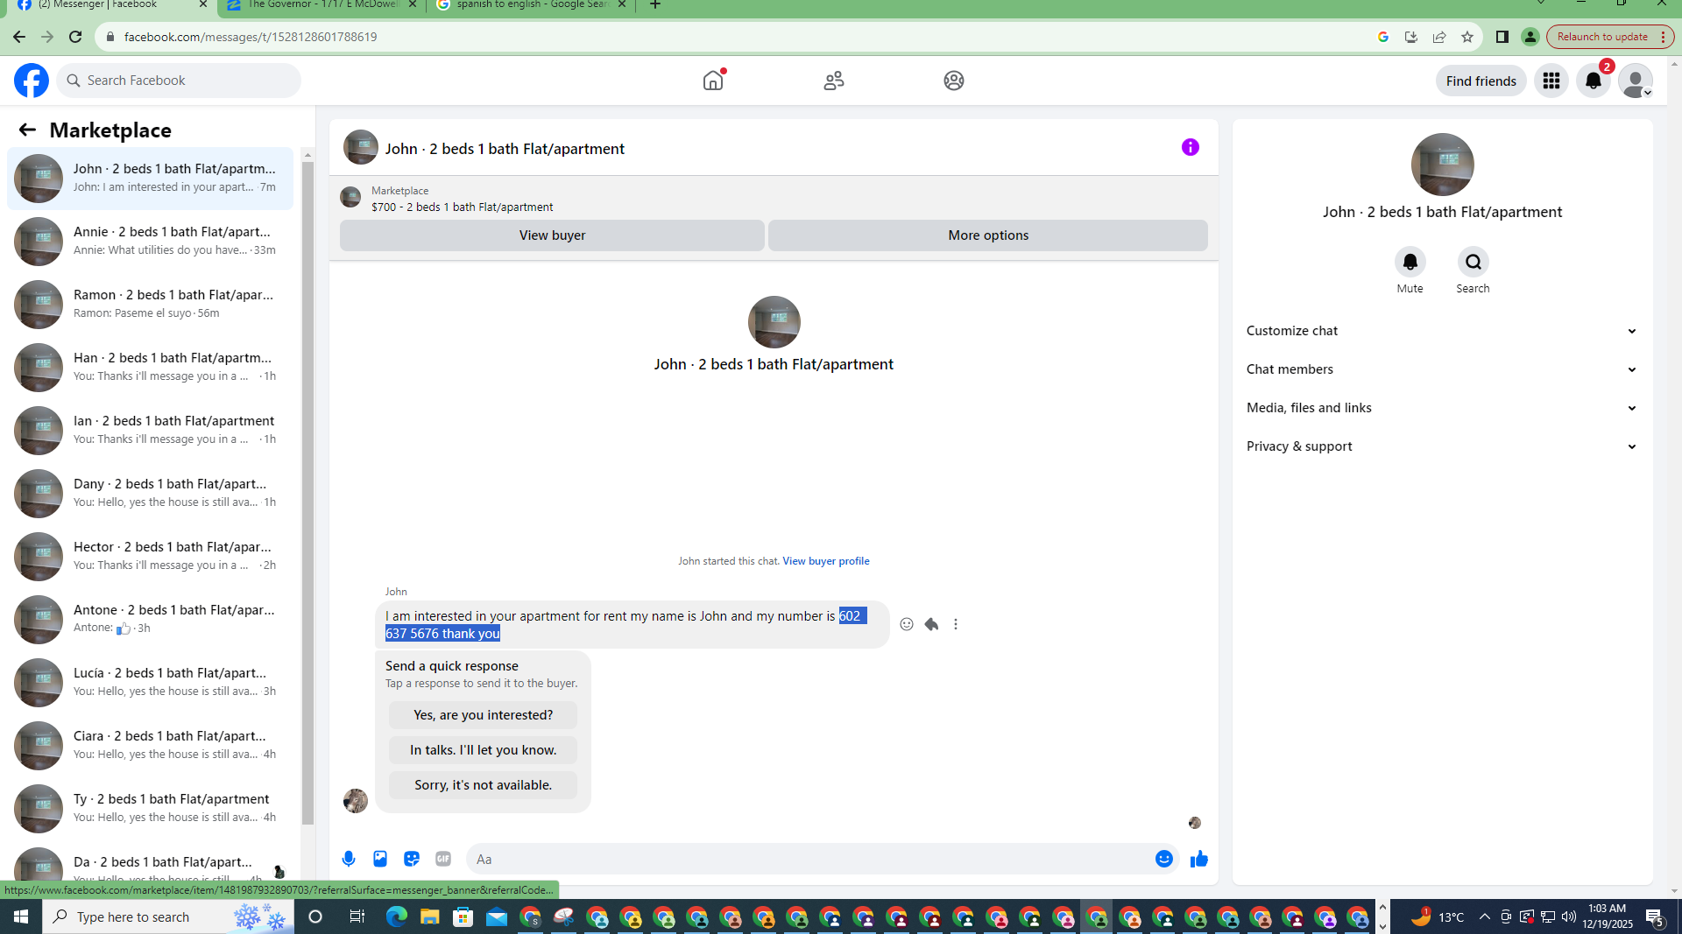The image size is (1682, 934).
Task: Open the account profile avatar menu
Action: [1636, 81]
